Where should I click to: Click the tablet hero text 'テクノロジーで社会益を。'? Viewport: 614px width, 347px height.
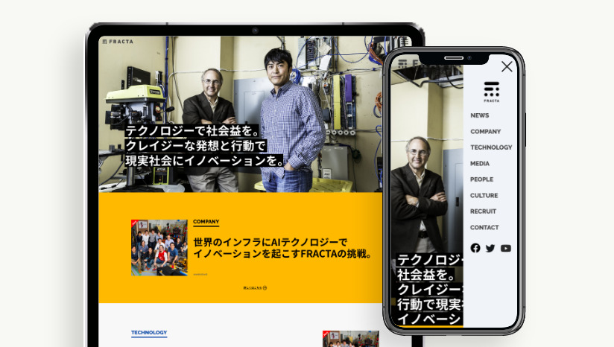192,130
